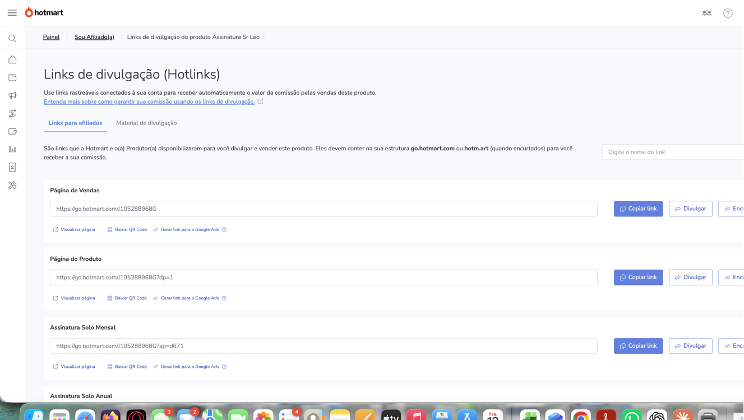Go to the home icon in the sidebar
Image resolution: width=744 pixels, height=420 pixels.
tap(12, 59)
